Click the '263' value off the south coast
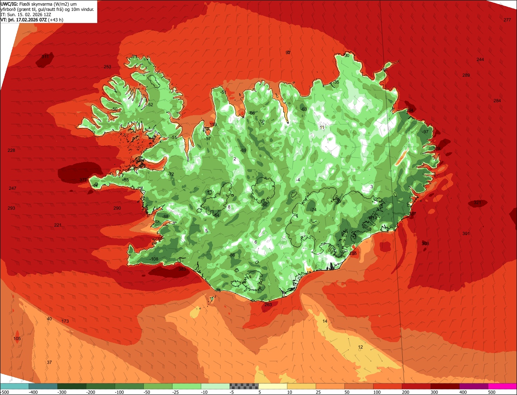The width and height of the screenshot is (517, 395). 268,305
